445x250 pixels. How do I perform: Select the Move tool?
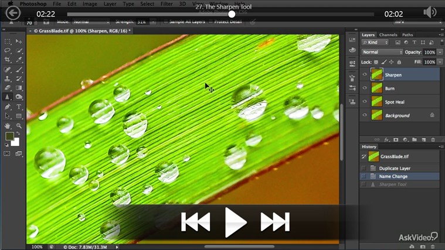tap(19, 42)
